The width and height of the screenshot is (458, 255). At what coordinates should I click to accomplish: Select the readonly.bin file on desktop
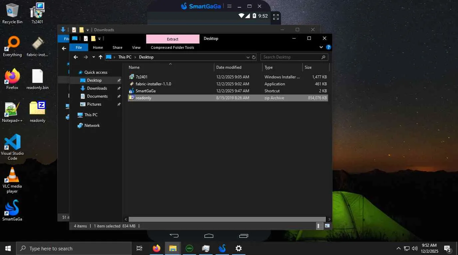tap(37, 79)
